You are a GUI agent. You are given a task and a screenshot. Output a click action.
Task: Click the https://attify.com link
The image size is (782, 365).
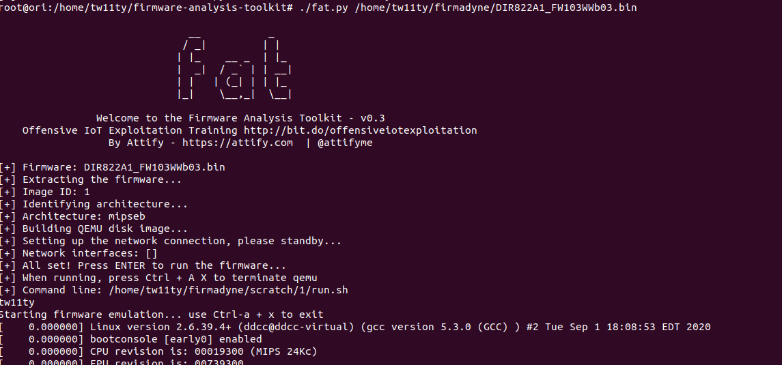(x=238, y=143)
